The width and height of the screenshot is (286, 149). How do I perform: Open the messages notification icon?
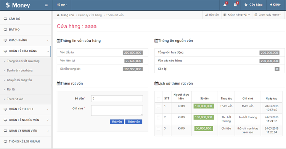pos(236,5)
